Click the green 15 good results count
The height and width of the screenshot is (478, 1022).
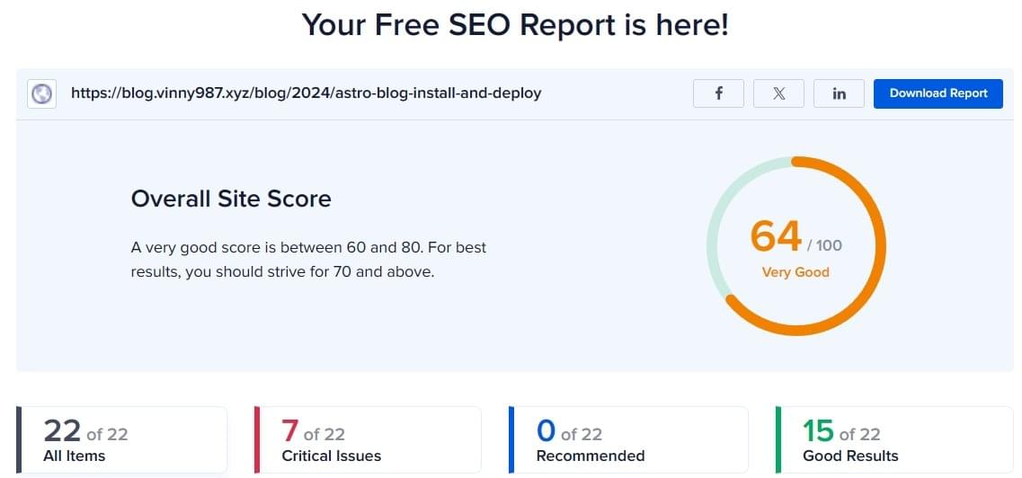coord(818,431)
